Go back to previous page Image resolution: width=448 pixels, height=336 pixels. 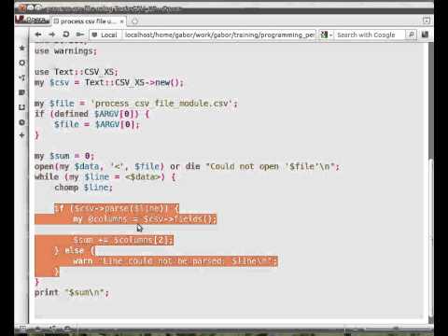38,35
